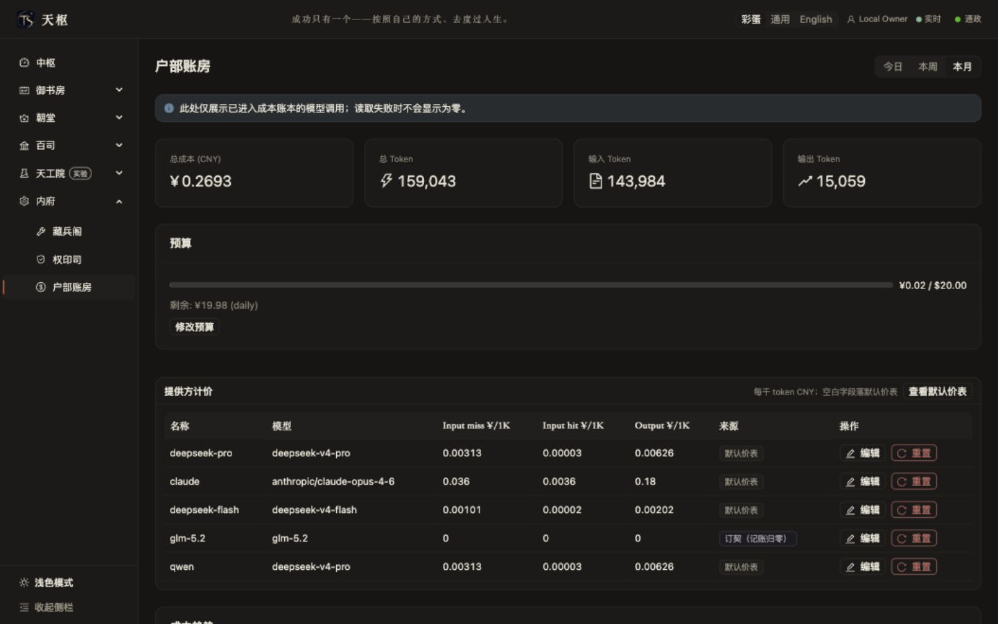Click the ¥0.02 / $20.00 budget label
The image size is (998, 624).
pos(933,285)
